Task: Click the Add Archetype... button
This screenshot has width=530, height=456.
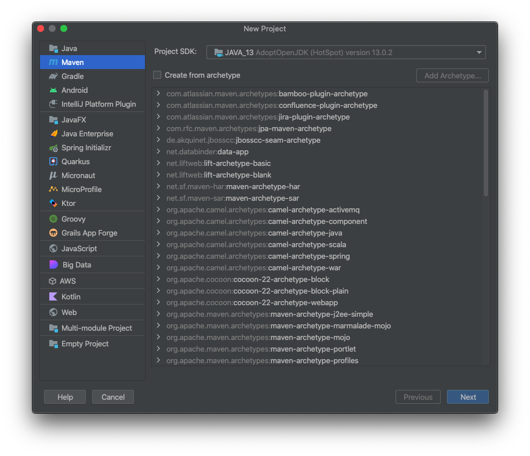Action: (453, 75)
